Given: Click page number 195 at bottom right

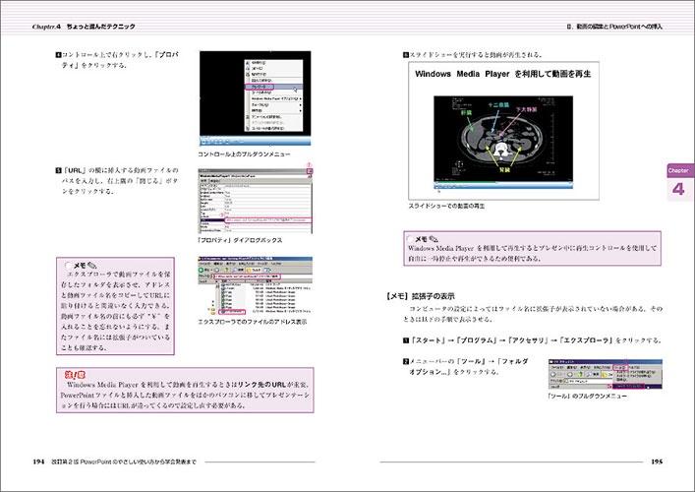Looking at the screenshot, I should (x=656, y=461).
